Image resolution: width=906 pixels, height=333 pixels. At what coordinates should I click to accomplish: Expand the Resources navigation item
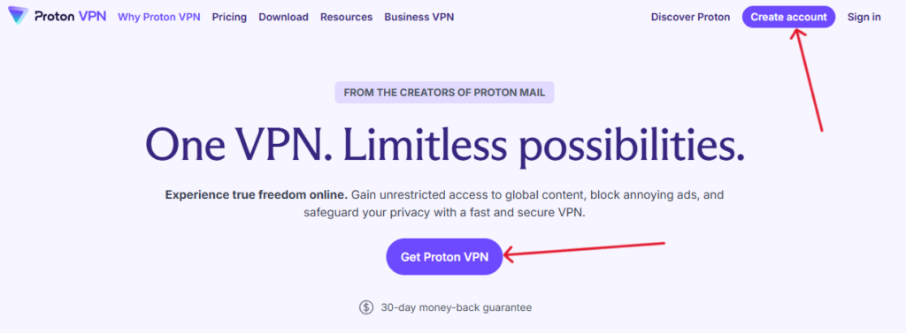pos(346,17)
